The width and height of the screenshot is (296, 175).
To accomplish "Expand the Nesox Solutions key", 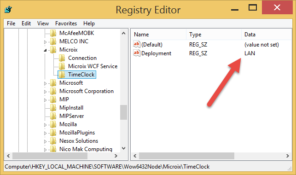I will pyautogui.click(x=45, y=141).
